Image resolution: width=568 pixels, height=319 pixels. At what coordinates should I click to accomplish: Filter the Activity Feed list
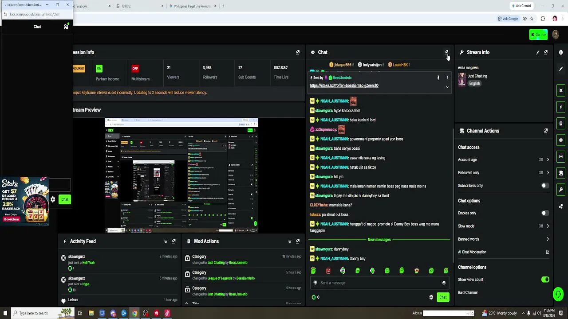pos(166,241)
